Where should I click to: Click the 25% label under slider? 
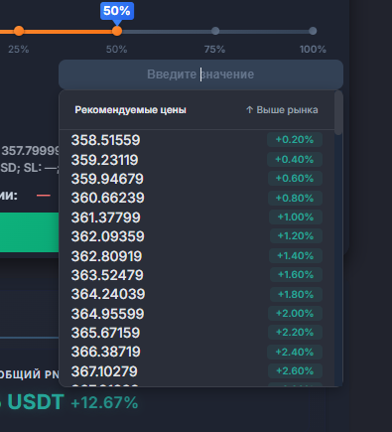19,50
